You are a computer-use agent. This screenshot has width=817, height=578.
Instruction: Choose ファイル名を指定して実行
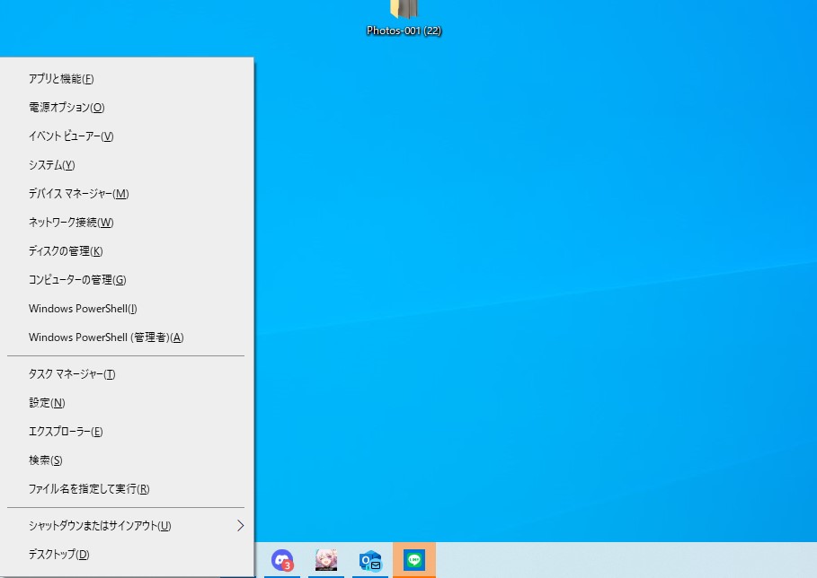coord(89,489)
